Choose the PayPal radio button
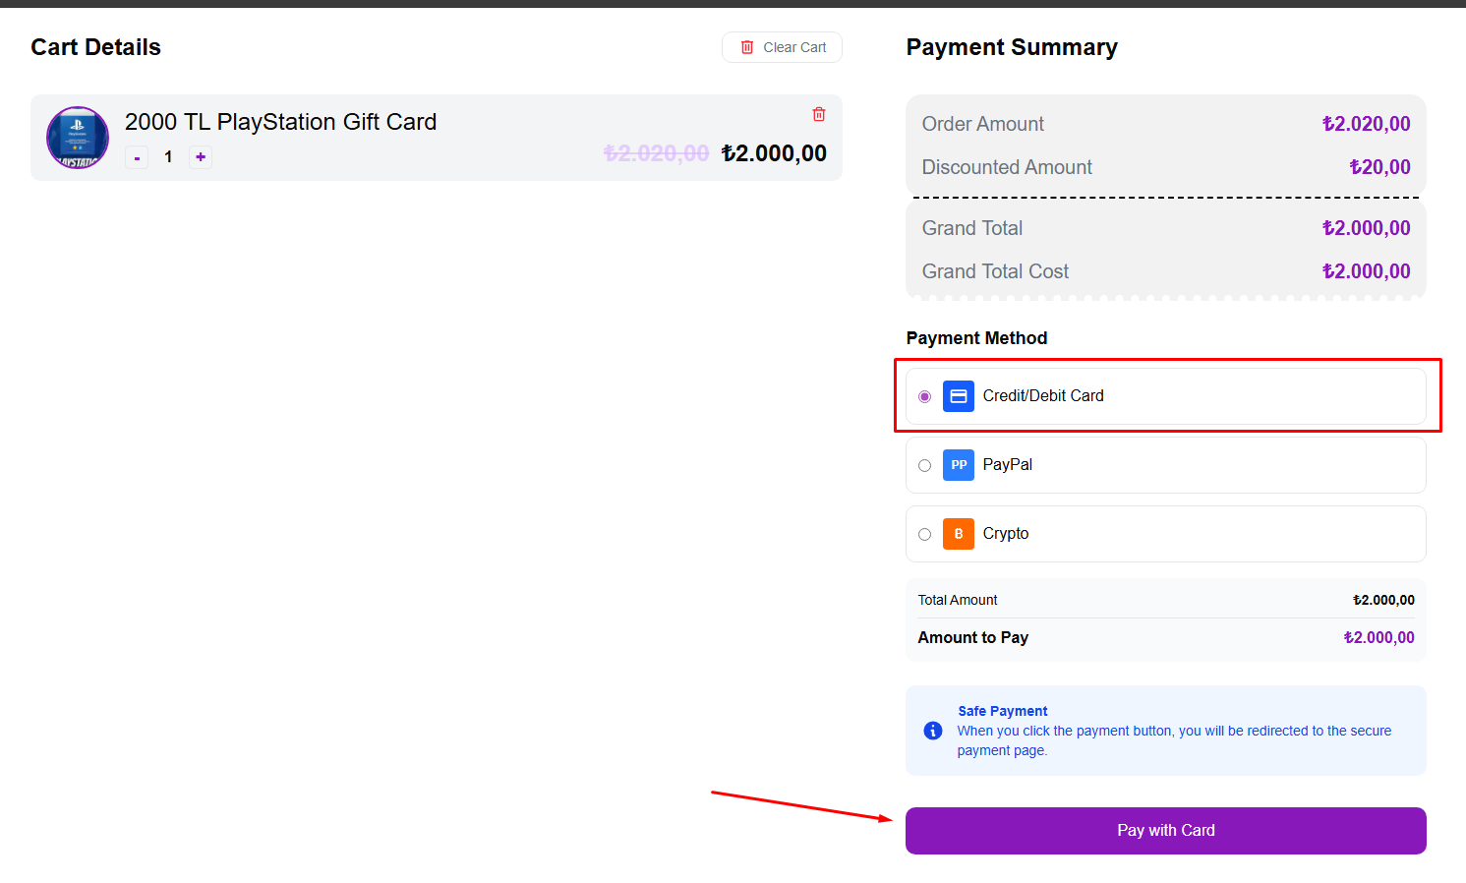The width and height of the screenshot is (1466, 883). point(924,465)
